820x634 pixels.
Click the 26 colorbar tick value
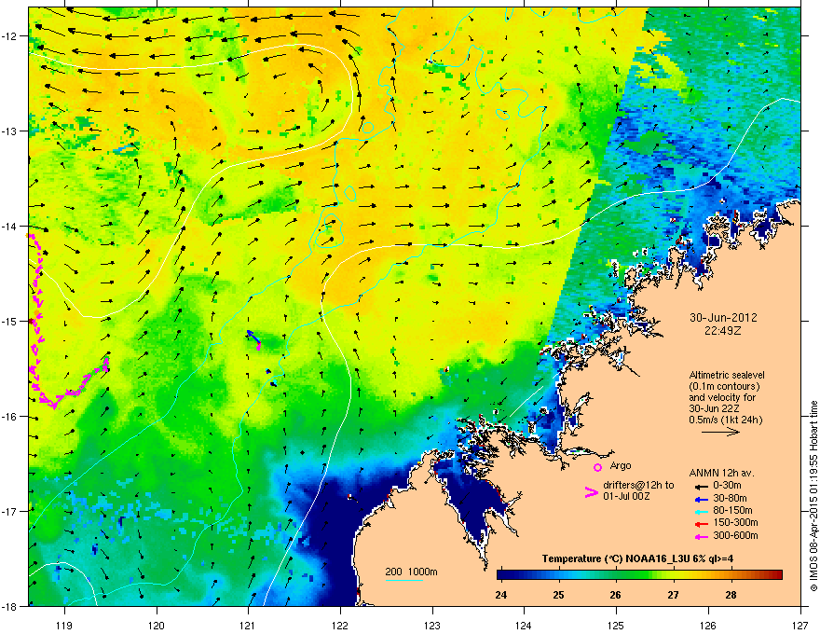click(616, 595)
